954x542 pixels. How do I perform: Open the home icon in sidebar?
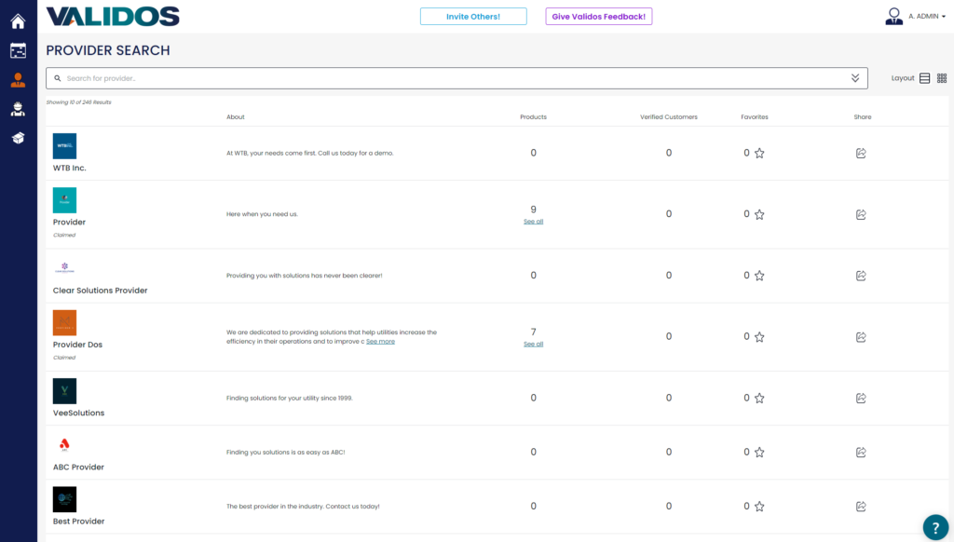tap(19, 21)
